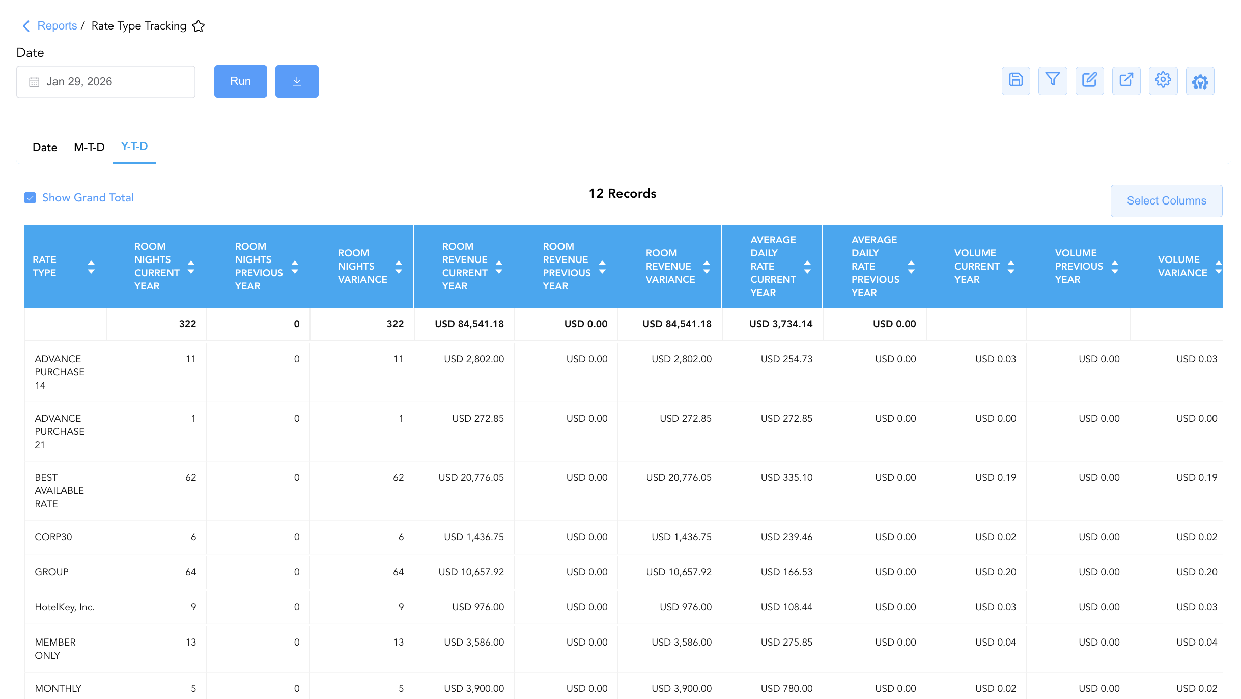Click the Run button
The image size is (1241, 699).
240,81
